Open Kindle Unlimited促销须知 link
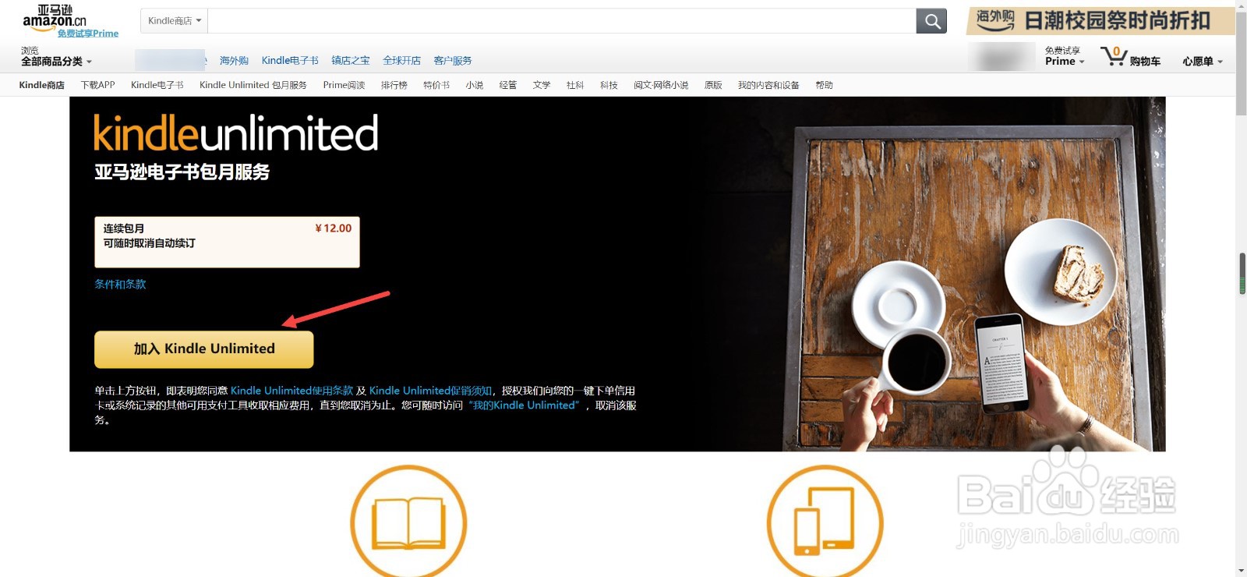1247x577 pixels. coord(431,391)
